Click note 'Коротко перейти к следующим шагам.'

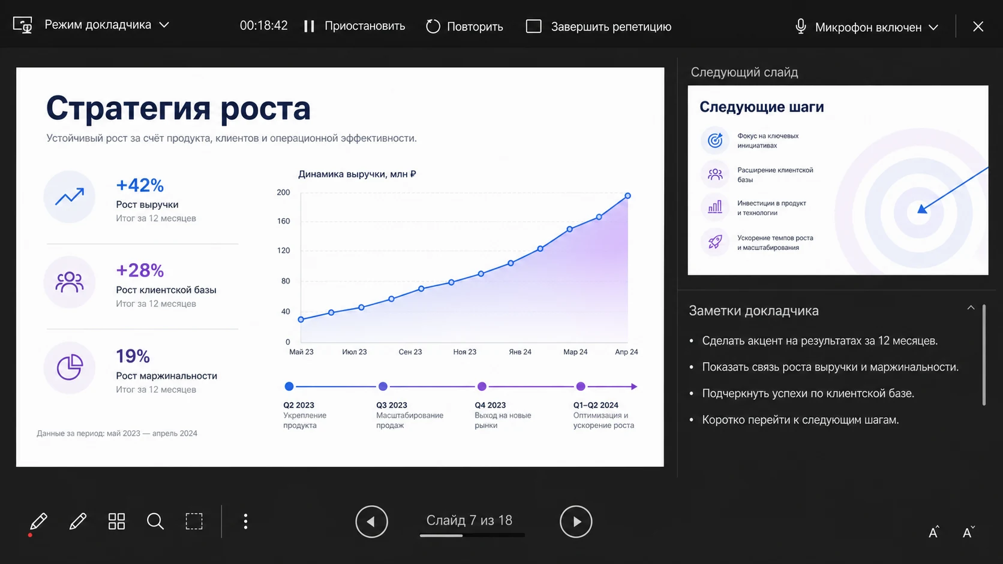pos(800,420)
